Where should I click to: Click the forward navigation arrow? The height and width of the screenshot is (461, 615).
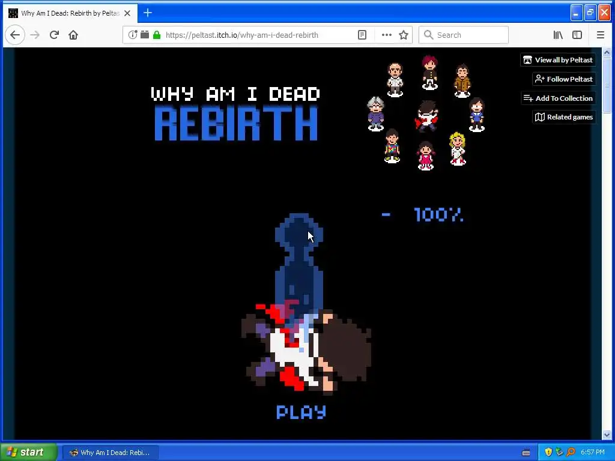(35, 35)
